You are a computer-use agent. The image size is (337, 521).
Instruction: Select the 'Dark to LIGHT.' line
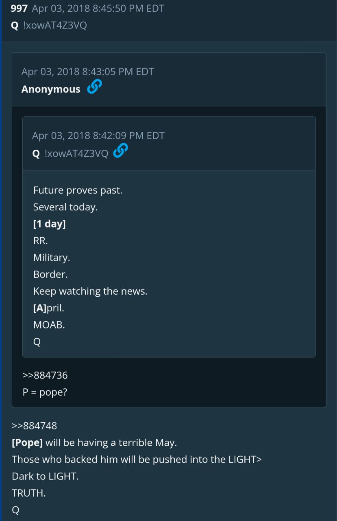pos(45,476)
